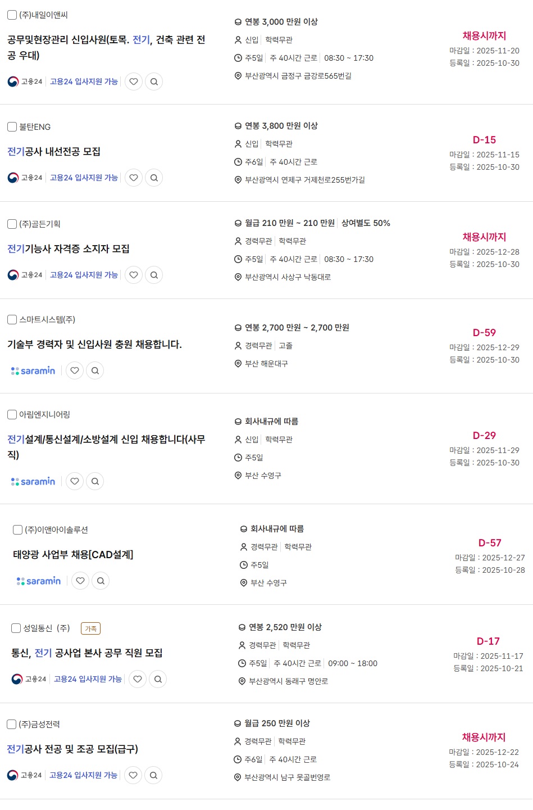The height and width of the screenshot is (810, 533).
Task: Click magnifier icon for 불탄ENG listing
Action: (154, 178)
